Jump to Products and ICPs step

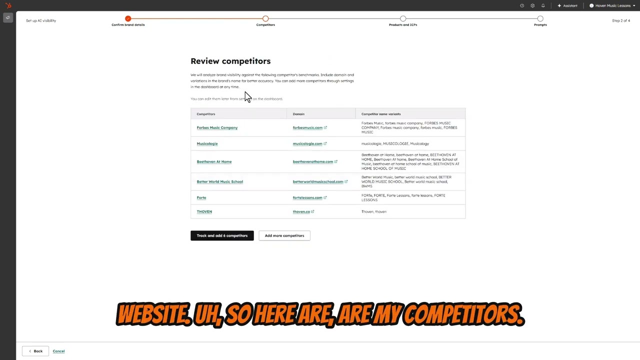[403, 18]
